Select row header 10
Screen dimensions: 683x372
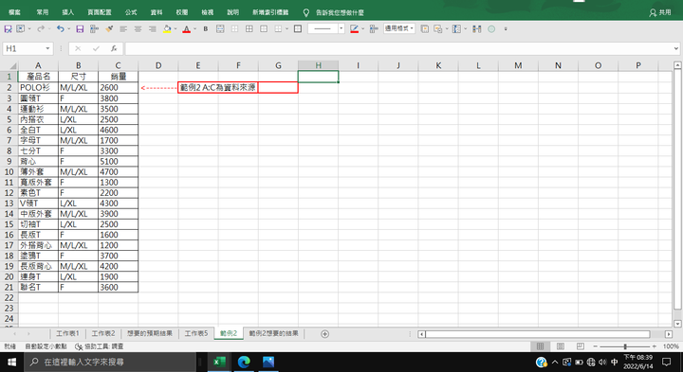click(9, 171)
